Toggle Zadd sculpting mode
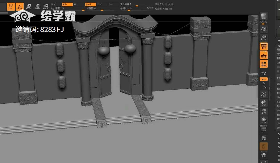 click(90, 4)
